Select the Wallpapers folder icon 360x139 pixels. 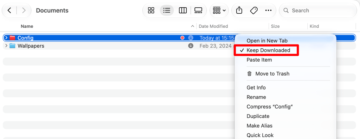12,46
